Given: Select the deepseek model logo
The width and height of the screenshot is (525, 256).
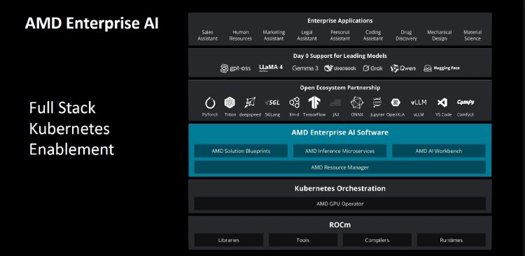Looking at the screenshot, I should [x=339, y=68].
